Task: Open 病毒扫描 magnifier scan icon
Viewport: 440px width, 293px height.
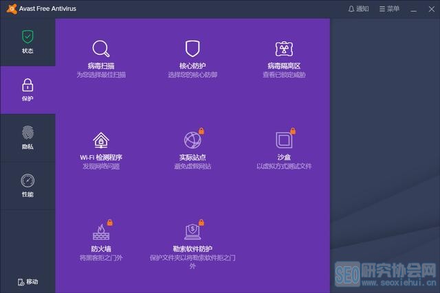Action: (x=101, y=49)
